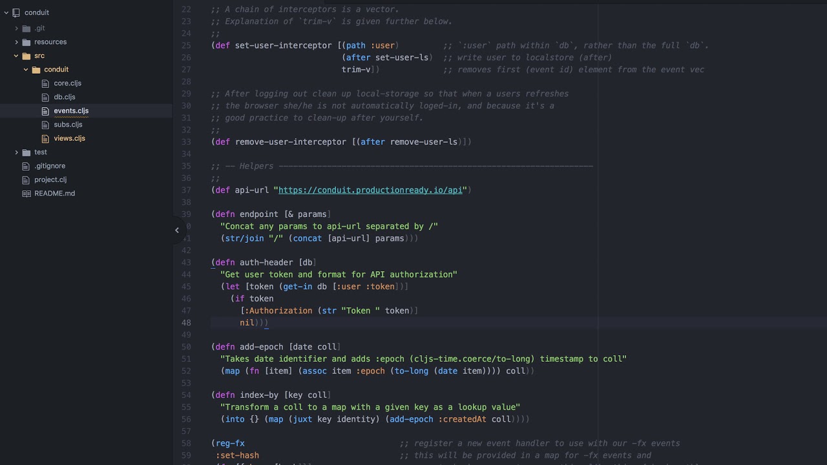
Task: Click 'reg-fx' on line 58
Action: pos(230,444)
